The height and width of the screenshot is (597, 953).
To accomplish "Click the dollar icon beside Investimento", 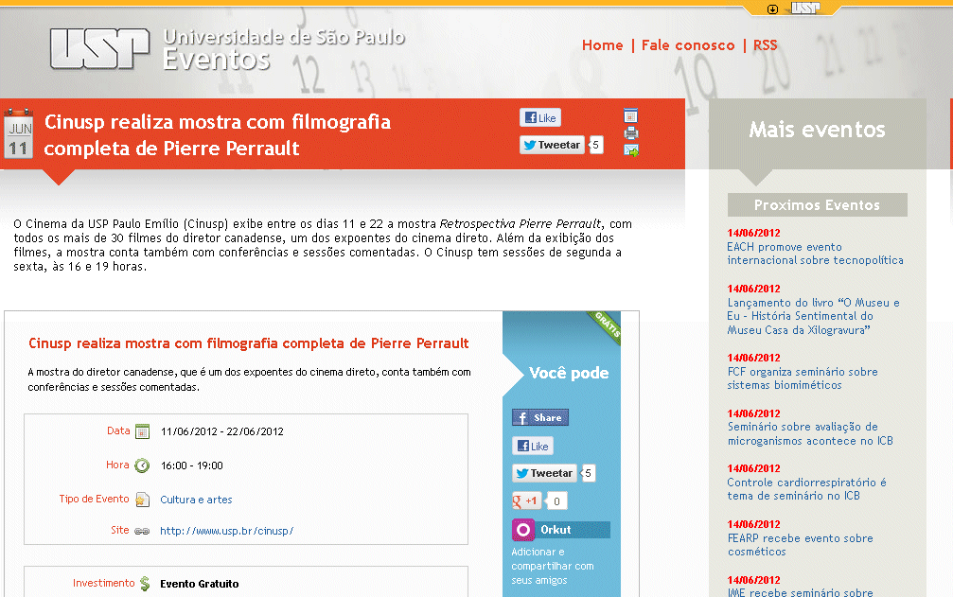I will [145, 584].
